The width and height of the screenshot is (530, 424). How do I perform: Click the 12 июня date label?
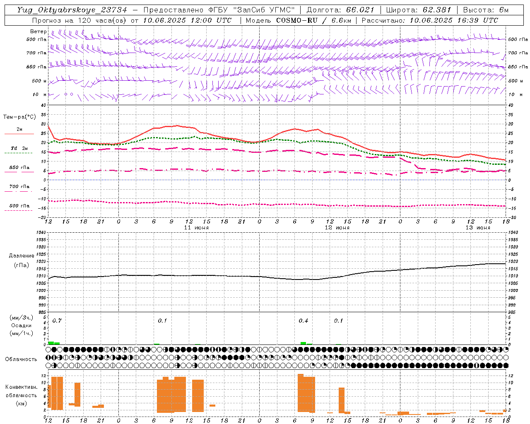(x=337, y=228)
